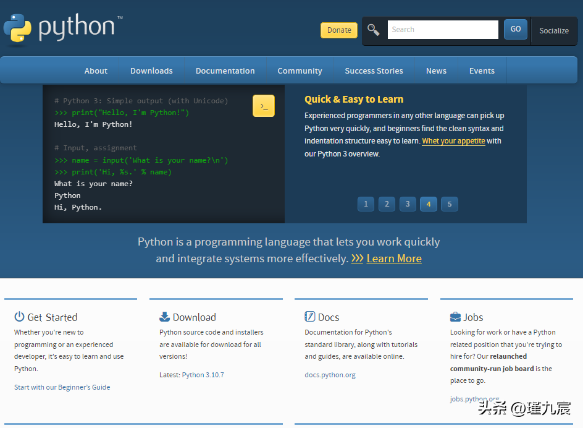Click the Download section heading
Viewport: 583px width, 428px height.
[194, 317]
